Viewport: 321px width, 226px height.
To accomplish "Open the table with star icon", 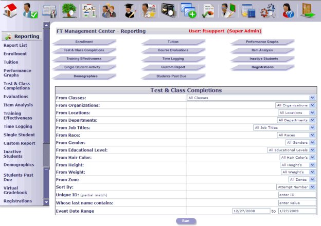I will (248, 11).
